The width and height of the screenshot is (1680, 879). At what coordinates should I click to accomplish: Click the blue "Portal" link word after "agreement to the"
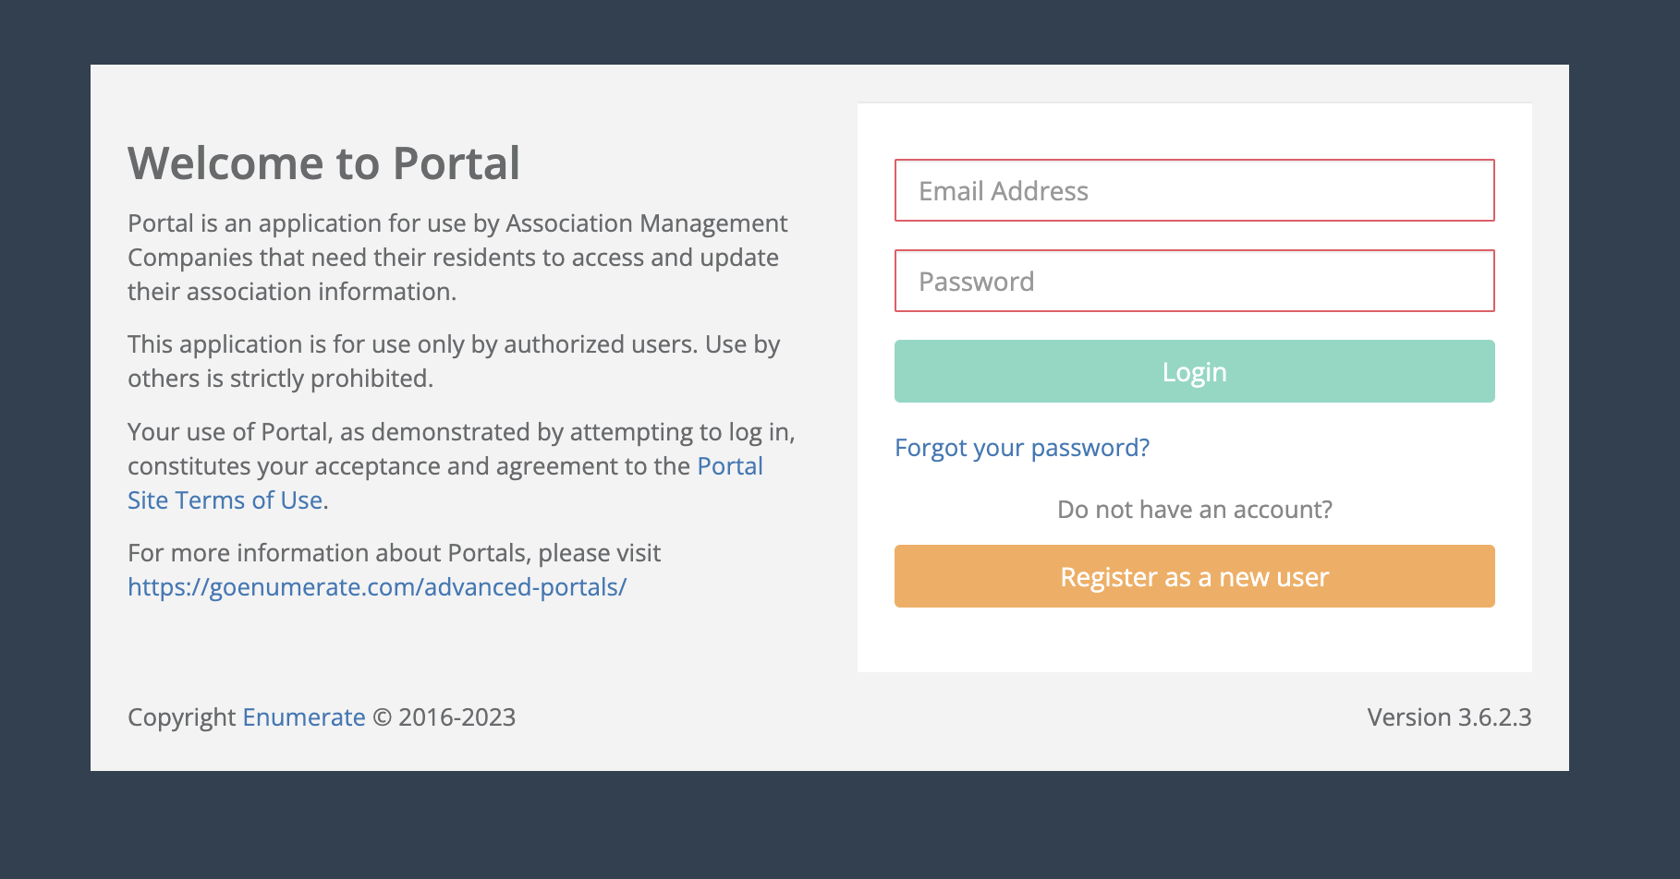click(x=730, y=466)
